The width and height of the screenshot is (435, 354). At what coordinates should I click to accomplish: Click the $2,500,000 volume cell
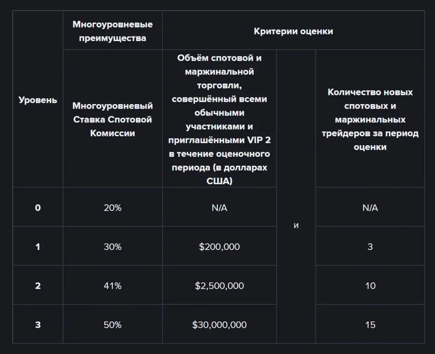tap(219, 285)
